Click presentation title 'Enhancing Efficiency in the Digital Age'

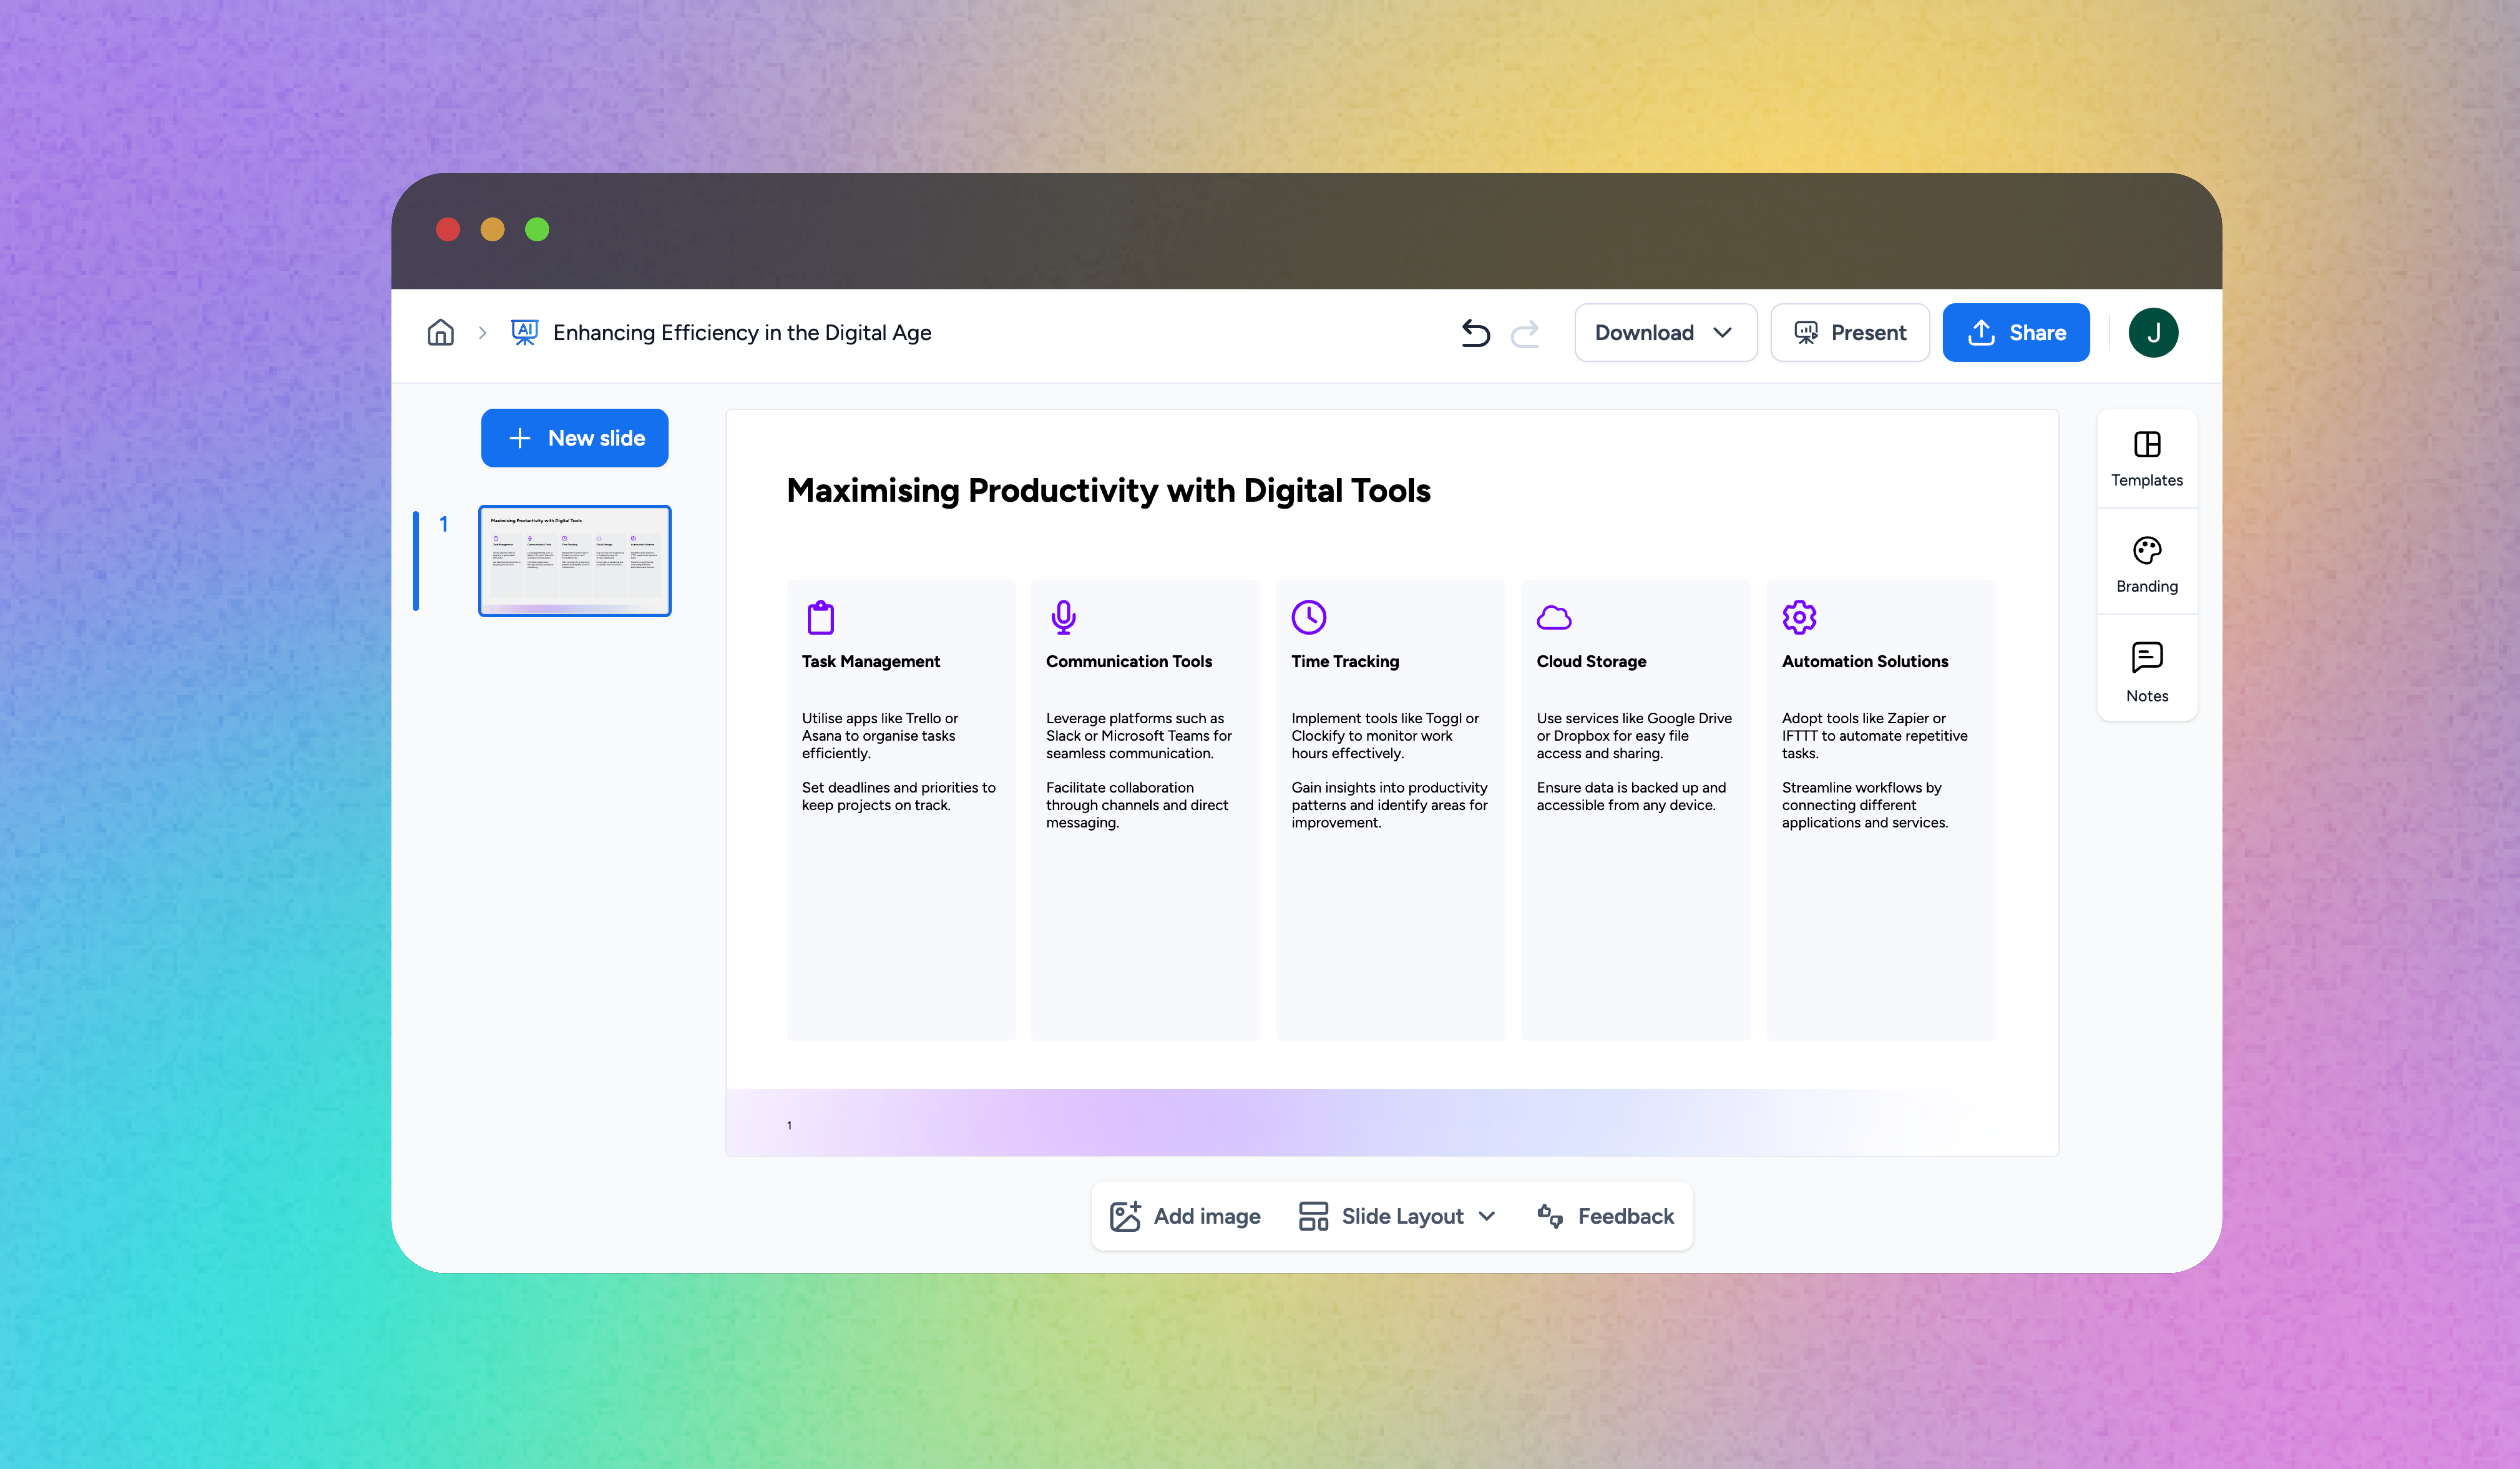click(x=742, y=333)
